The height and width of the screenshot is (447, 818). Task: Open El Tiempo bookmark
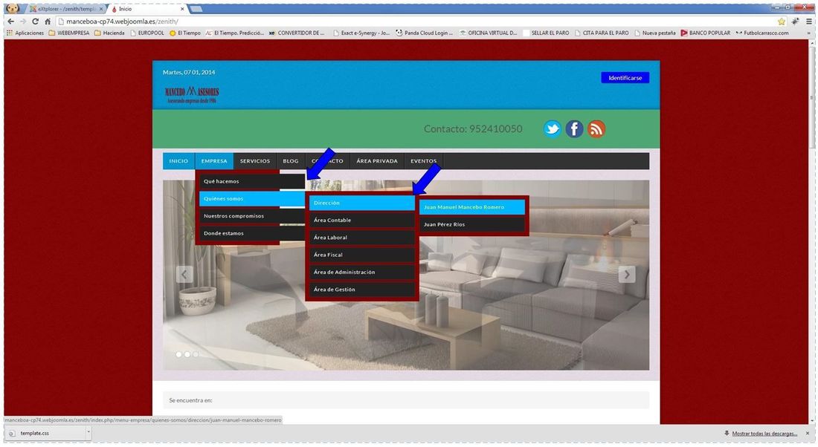pos(184,33)
